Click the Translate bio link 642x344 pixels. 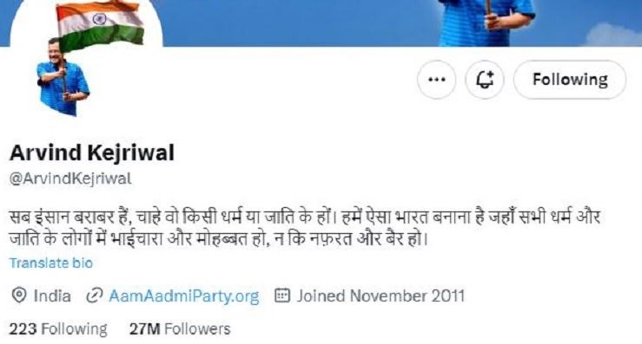[x=51, y=263]
